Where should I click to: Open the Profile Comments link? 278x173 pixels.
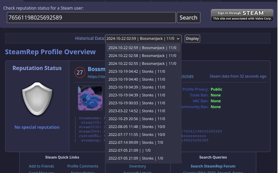coord(83,166)
